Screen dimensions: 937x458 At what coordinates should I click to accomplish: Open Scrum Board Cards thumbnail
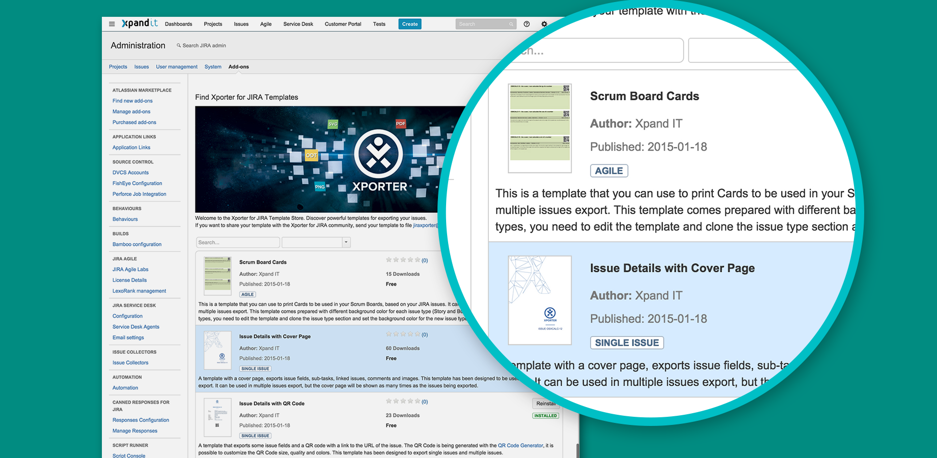click(217, 276)
